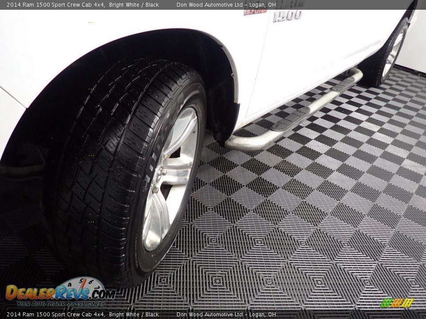Click the green-yellow striped logo icon in the corner
426x319 pixels.
pyautogui.click(x=397, y=303)
